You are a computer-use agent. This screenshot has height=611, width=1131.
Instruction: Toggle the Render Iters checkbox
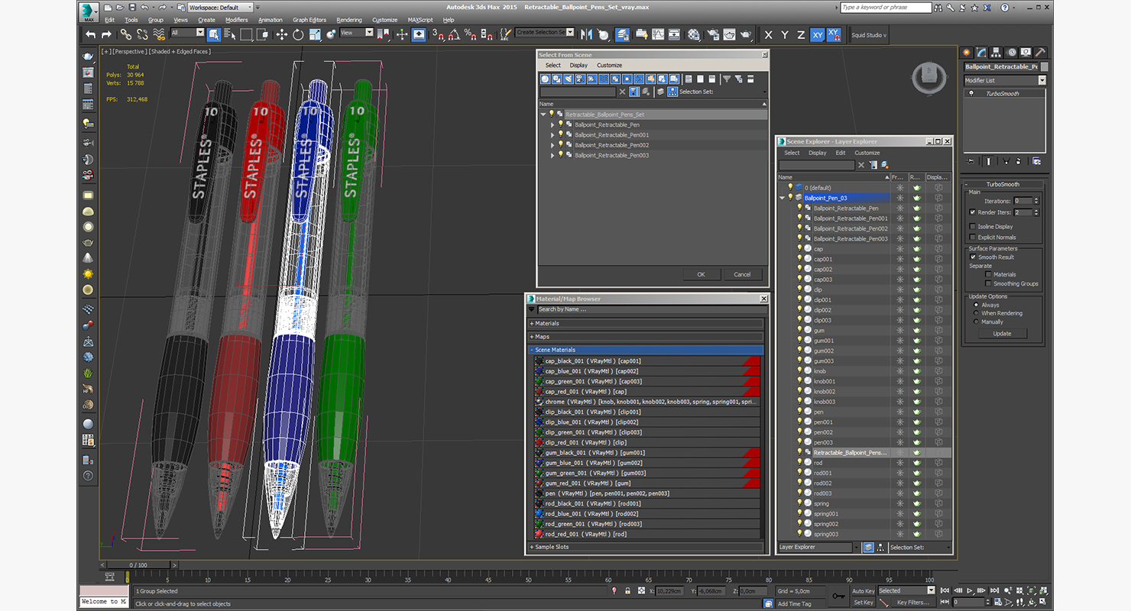972,212
